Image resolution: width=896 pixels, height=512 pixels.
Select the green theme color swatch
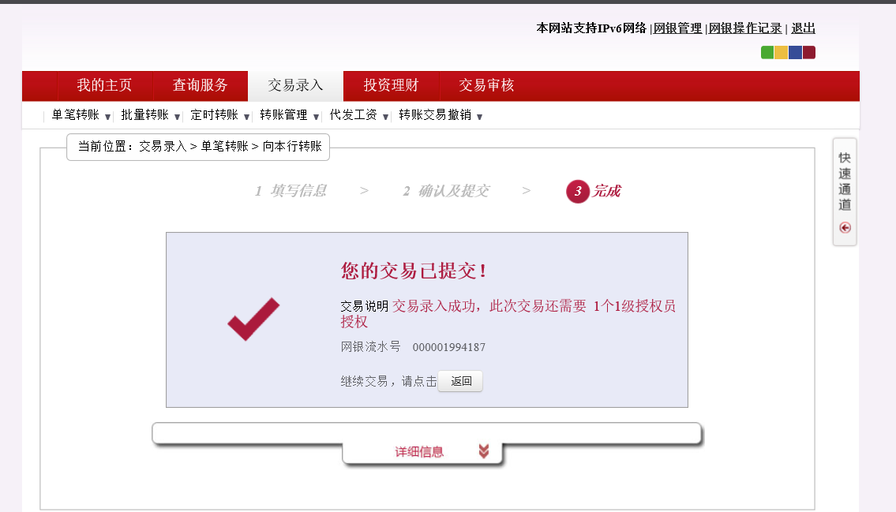767,53
